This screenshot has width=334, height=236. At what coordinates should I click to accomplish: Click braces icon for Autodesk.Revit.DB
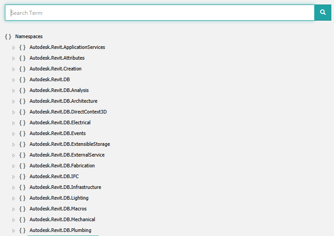(x=22, y=79)
